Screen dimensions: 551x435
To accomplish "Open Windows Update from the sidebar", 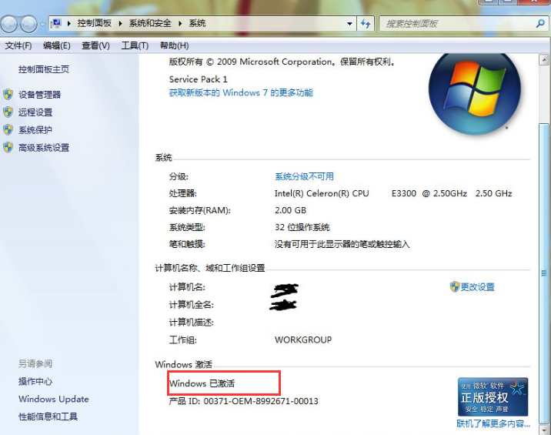I will (54, 399).
